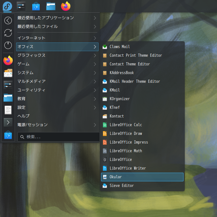Open System Settings favorite in sidebar
The image size is (217, 217).
[x=8, y=85]
